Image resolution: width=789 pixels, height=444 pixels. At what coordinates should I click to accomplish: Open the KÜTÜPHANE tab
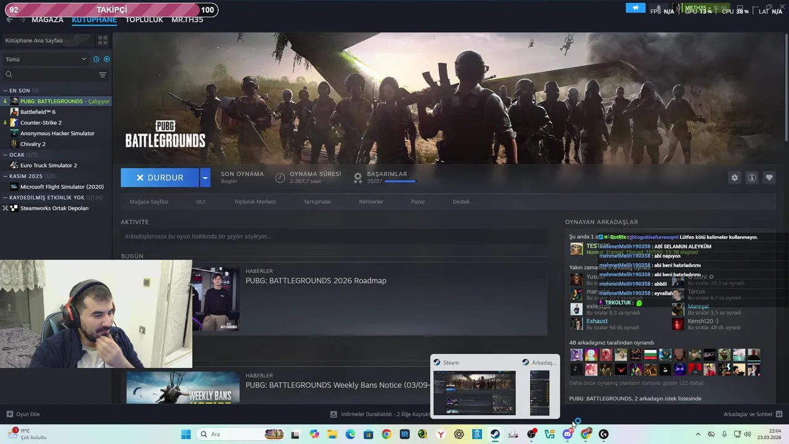94,20
